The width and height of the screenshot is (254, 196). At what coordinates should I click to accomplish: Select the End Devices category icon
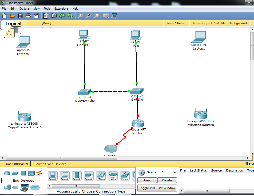(x=7, y=187)
